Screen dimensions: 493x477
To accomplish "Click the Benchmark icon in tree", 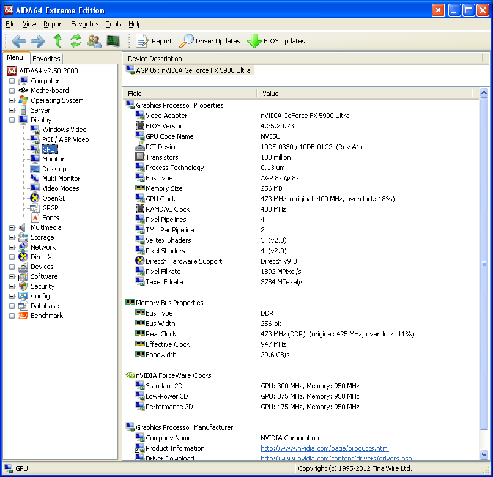I will point(23,316).
